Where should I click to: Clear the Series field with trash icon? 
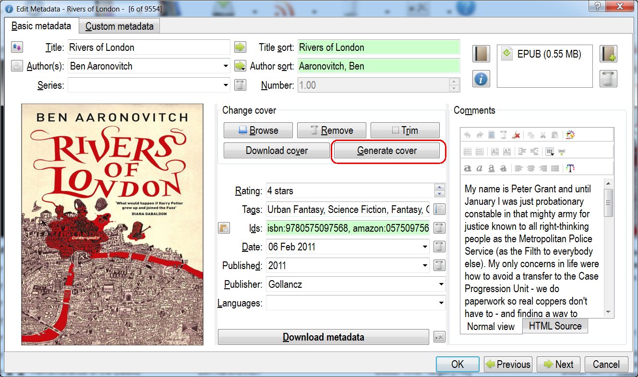pyautogui.click(x=240, y=85)
